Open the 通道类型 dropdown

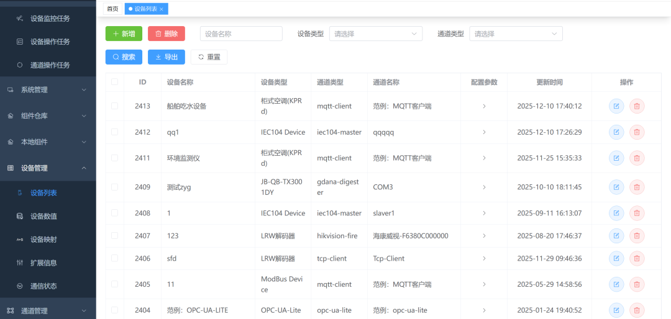[516, 34]
